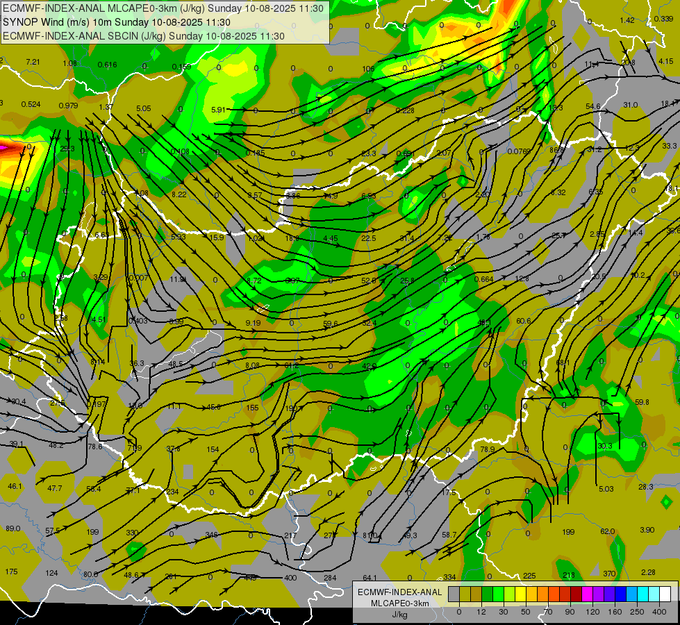Click the map value 52.8

tap(369, 281)
